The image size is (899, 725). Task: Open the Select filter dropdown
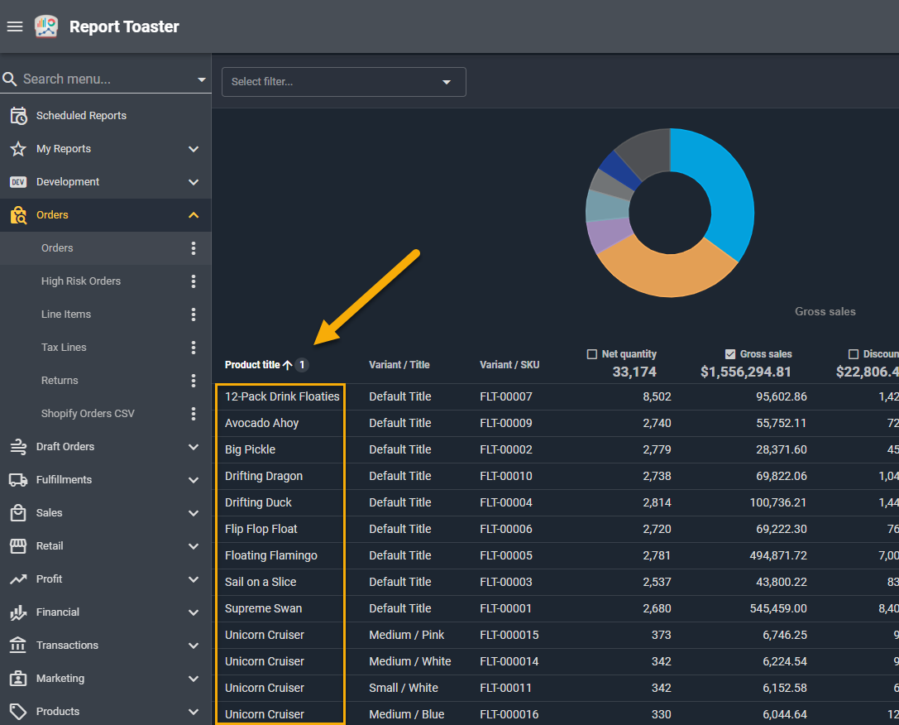[343, 82]
